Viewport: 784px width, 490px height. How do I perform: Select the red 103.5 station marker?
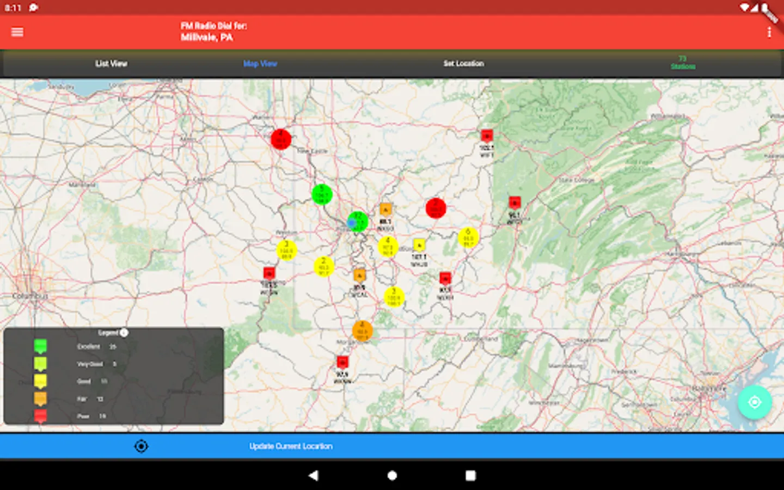click(x=269, y=273)
